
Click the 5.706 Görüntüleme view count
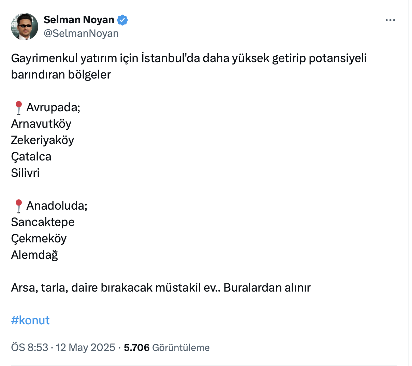coord(166,348)
